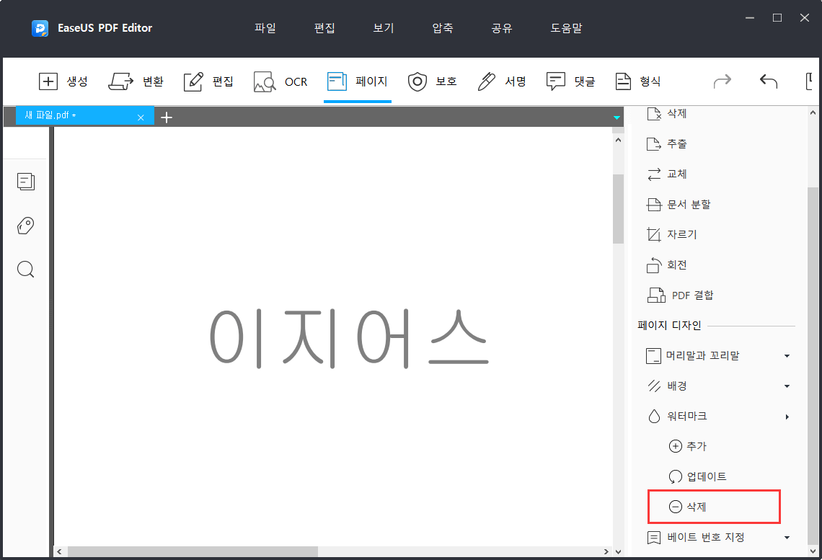Image resolution: width=822 pixels, height=560 pixels.
Task: Switch to the 댓글 (Comment) tab
Action: point(570,81)
